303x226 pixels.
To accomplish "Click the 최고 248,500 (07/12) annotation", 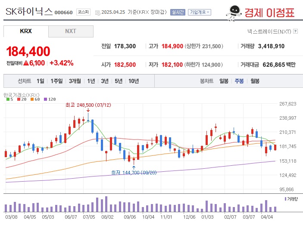I will (88, 105).
